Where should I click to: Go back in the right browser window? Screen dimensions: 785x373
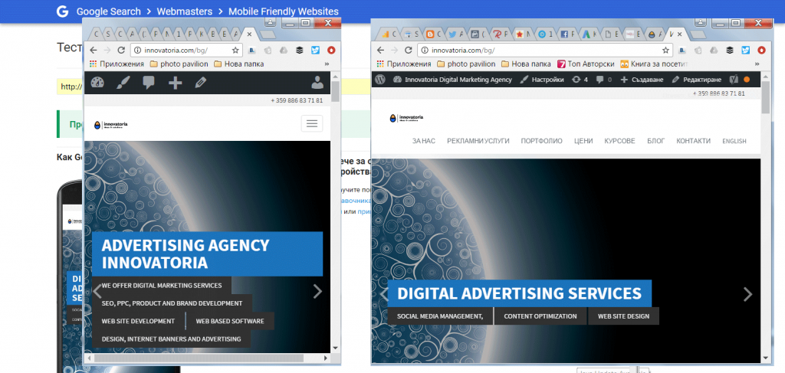[x=380, y=50]
